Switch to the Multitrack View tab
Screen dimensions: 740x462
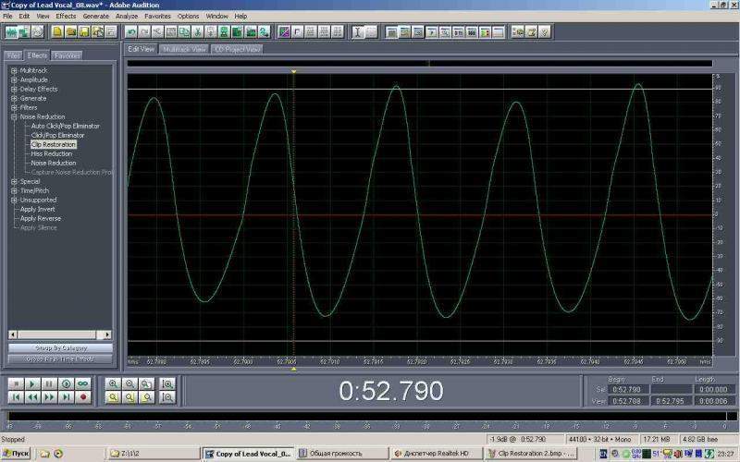tap(184, 49)
